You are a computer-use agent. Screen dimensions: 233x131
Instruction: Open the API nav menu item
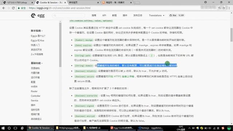pyautogui.click(x=104, y=15)
